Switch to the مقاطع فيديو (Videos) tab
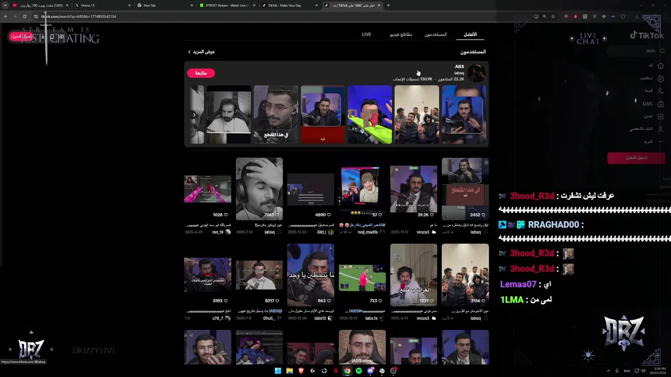This screenshot has width=671, height=377. tap(401, 35)
